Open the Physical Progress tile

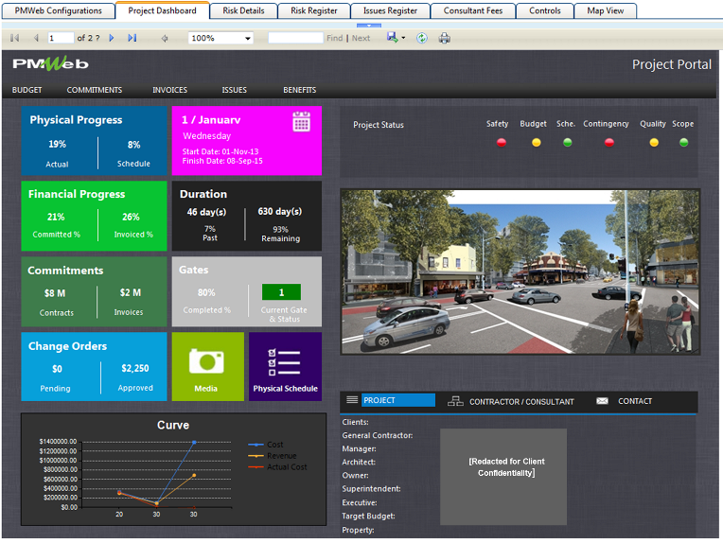coord(94,141)
